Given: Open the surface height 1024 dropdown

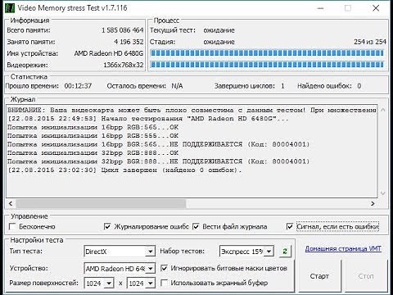Looking at the screenshot, I should pos(151,284).
